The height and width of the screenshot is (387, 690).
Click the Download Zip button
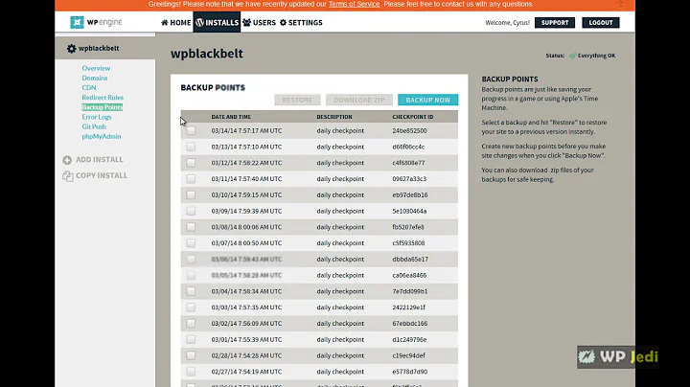(359, 100)
